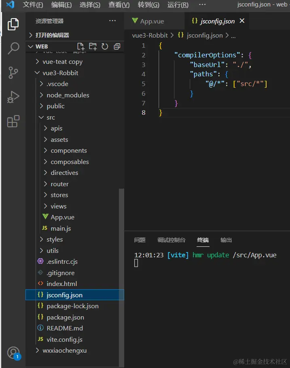Open the Accounts menu icon
Viewport: 290px width, 368px height.
click(x=14, y=353)
